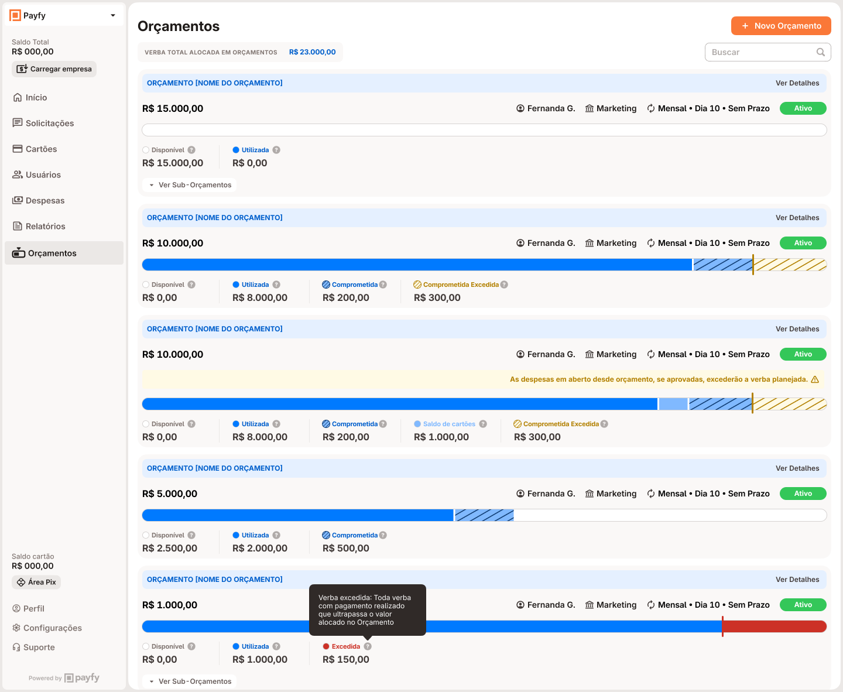
Task: Click the Saldo cartão R$ 000,00 value
Action: 33,566
